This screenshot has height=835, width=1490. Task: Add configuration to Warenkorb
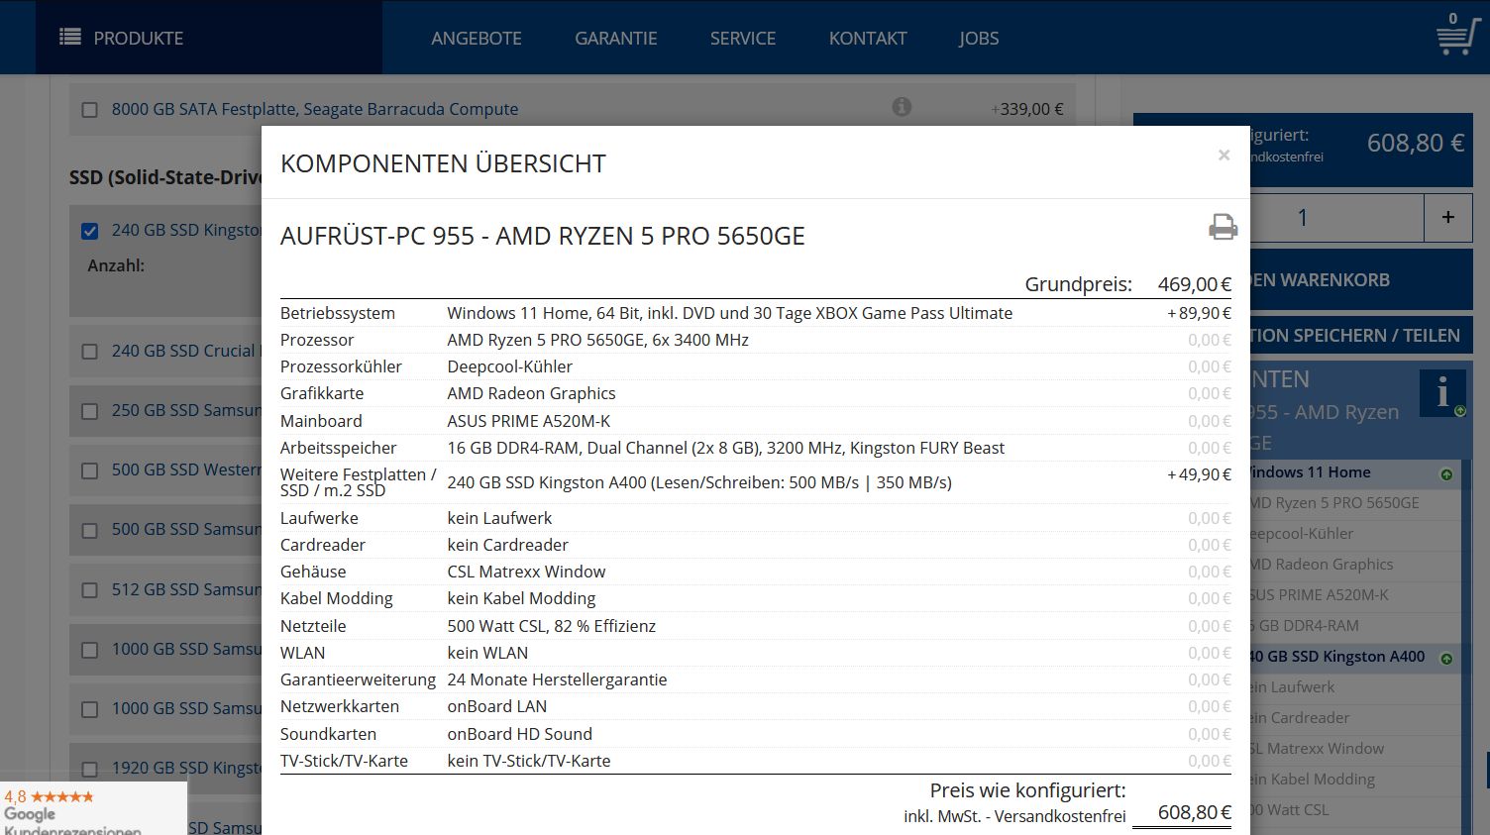pyautogui.click(x=1361, y=279)
